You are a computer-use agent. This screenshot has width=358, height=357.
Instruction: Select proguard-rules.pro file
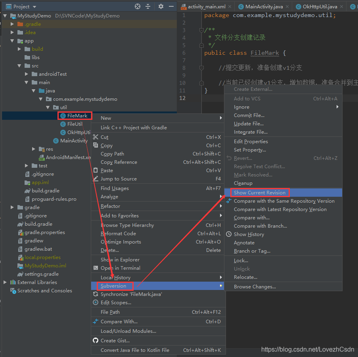click(x=54, y=199)
